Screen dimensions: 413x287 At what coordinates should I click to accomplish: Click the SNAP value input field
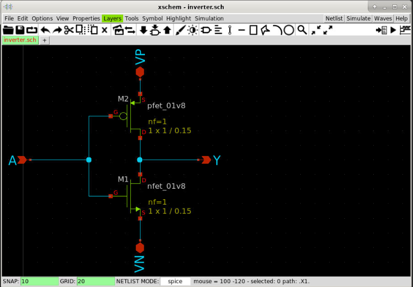click(40, 281)
